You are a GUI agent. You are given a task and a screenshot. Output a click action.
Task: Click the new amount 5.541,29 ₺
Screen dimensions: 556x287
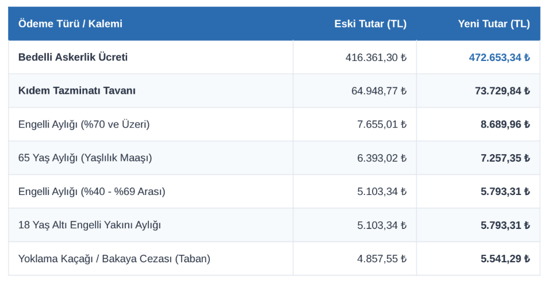point(505,259)
